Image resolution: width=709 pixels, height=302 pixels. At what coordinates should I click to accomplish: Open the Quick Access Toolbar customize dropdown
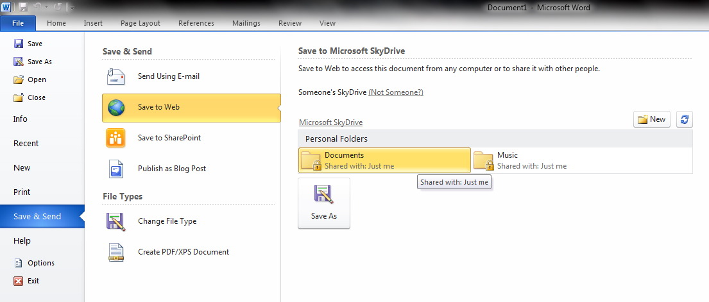click(x=72, y=8)
